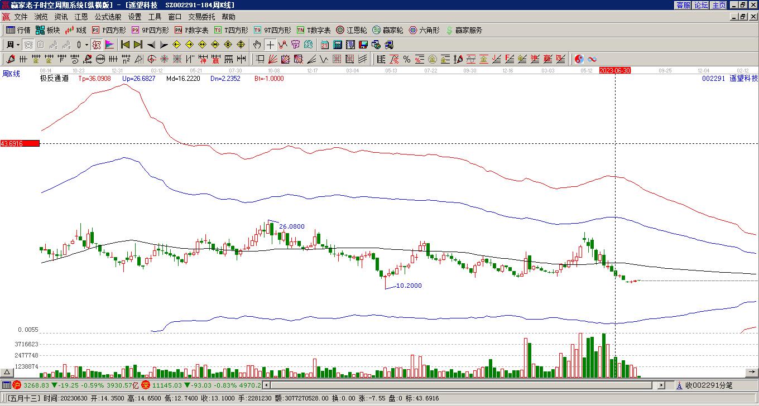Open the 公式选股 menu
The image size is (759, 406).
[x=108, y=17]
